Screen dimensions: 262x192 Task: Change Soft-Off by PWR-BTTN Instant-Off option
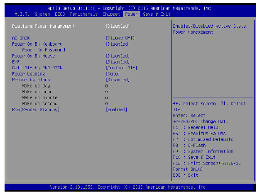122,68
